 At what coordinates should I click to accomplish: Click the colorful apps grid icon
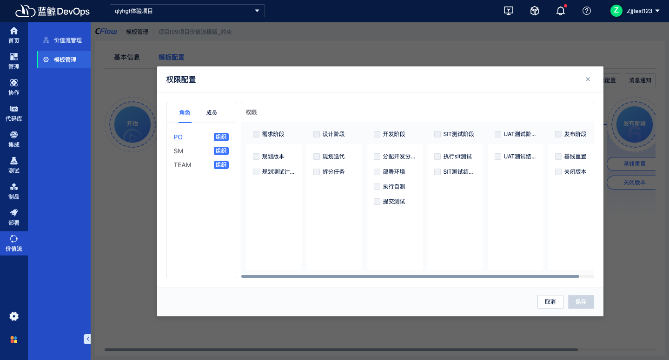14,340
